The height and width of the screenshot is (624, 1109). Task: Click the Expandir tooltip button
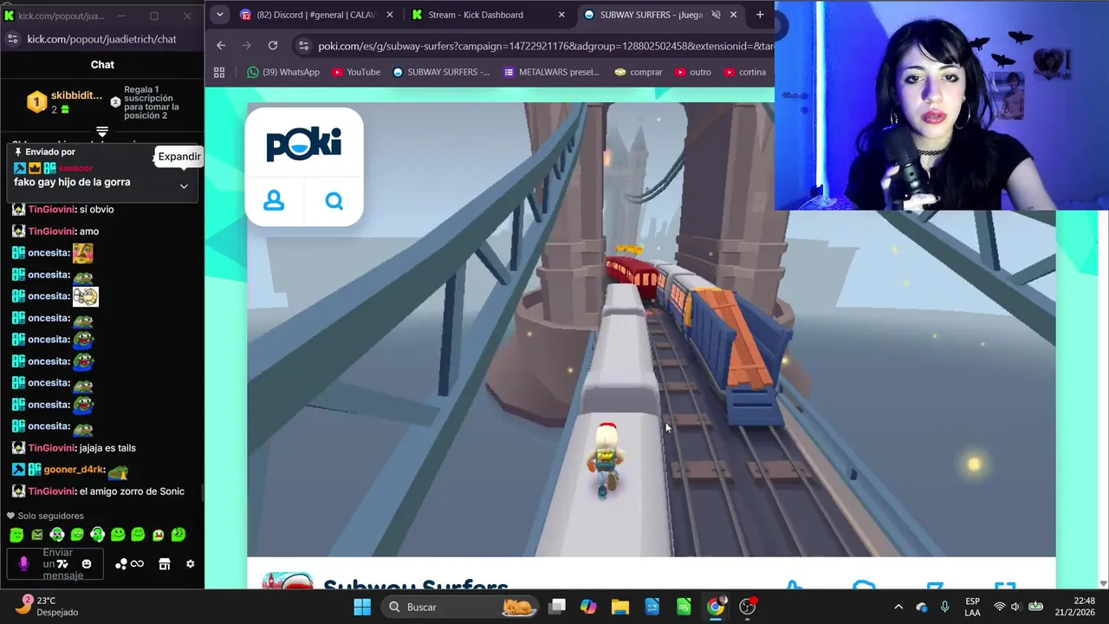click(179, 157)
